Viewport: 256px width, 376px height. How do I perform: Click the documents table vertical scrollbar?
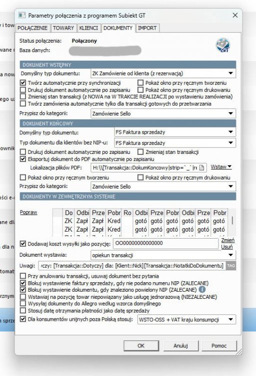[232, 222]
